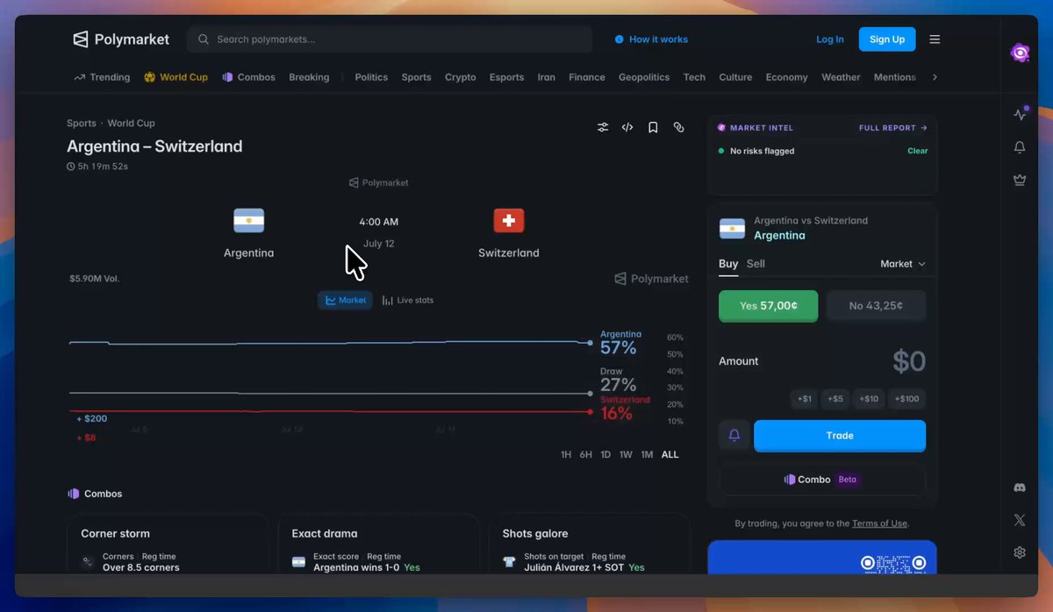Switch chart view to Live stats
The width and height of the screenshot is (1053, 612).
(x=408, y=300)
